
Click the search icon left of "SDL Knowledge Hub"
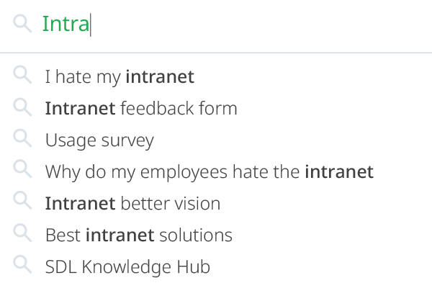[x=22, y=266]
